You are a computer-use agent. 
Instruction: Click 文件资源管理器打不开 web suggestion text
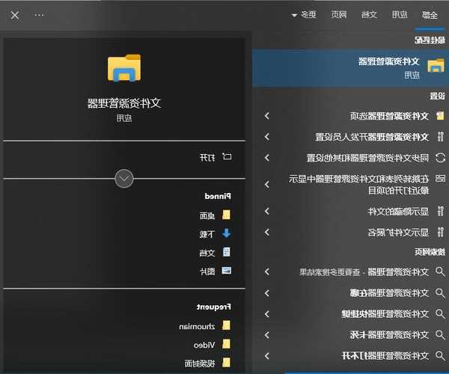pyautogui.click(x=385, y=356)
